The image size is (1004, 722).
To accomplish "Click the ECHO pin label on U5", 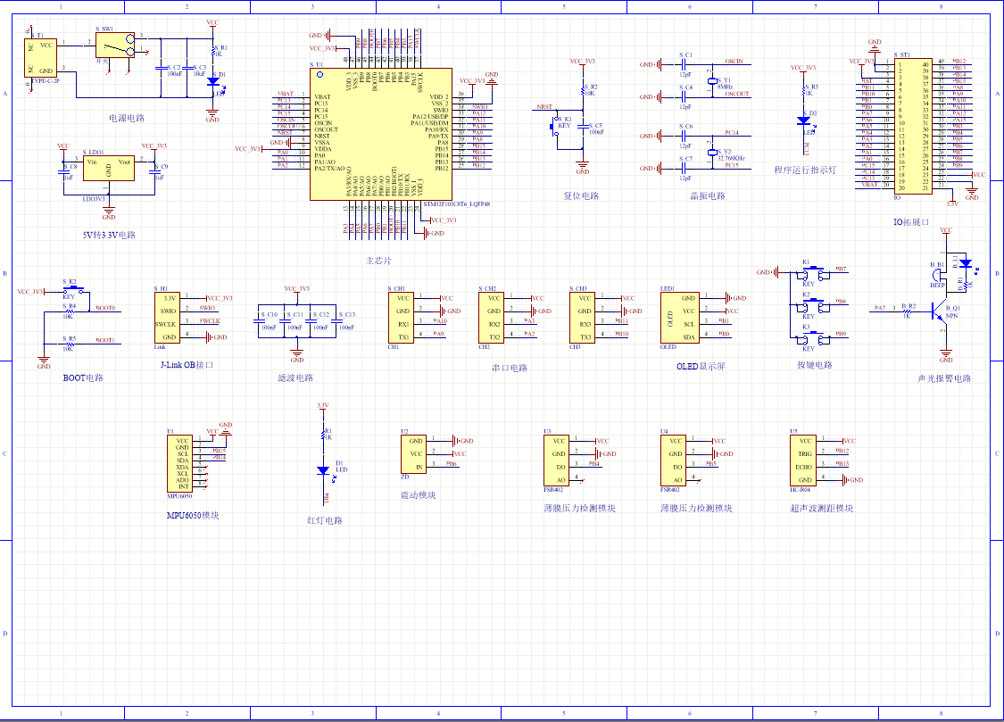I will 803,468.
